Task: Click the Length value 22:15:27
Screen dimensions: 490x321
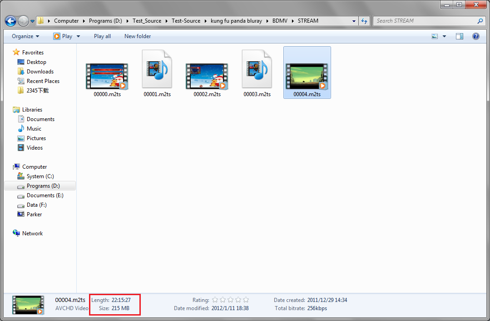Action: coord(121,300)
